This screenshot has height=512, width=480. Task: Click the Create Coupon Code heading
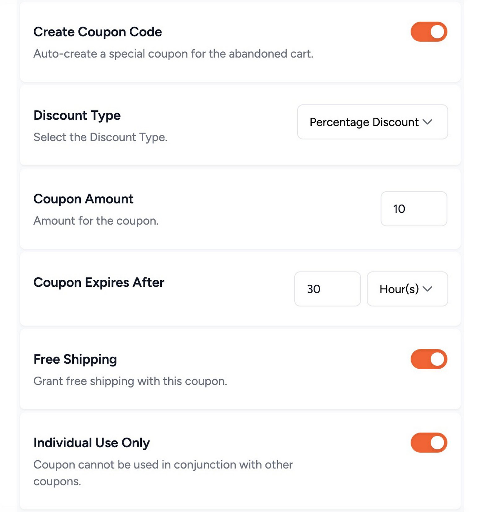click(97, 31)
